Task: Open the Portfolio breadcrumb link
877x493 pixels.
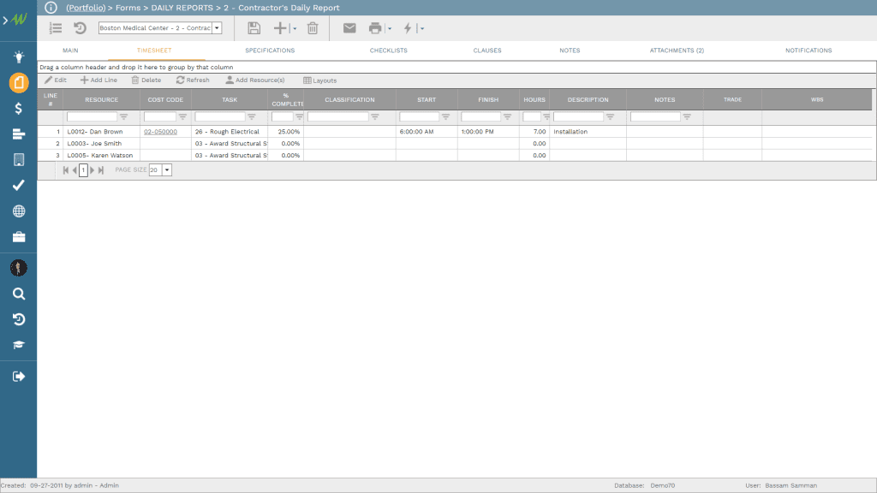Action: point(86,8)
